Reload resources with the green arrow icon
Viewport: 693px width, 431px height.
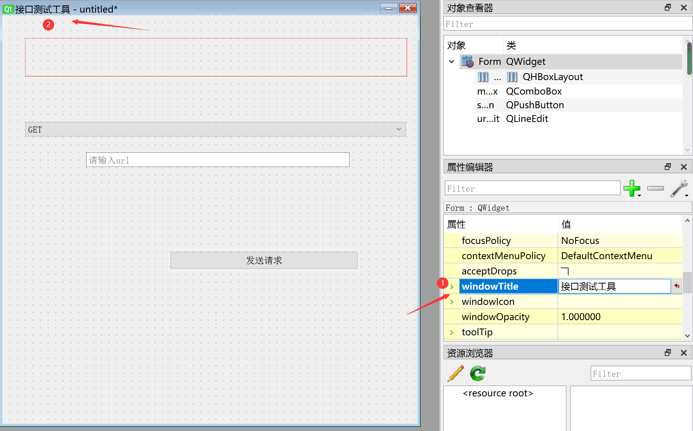pyautogui.click(x=477, y=373)
